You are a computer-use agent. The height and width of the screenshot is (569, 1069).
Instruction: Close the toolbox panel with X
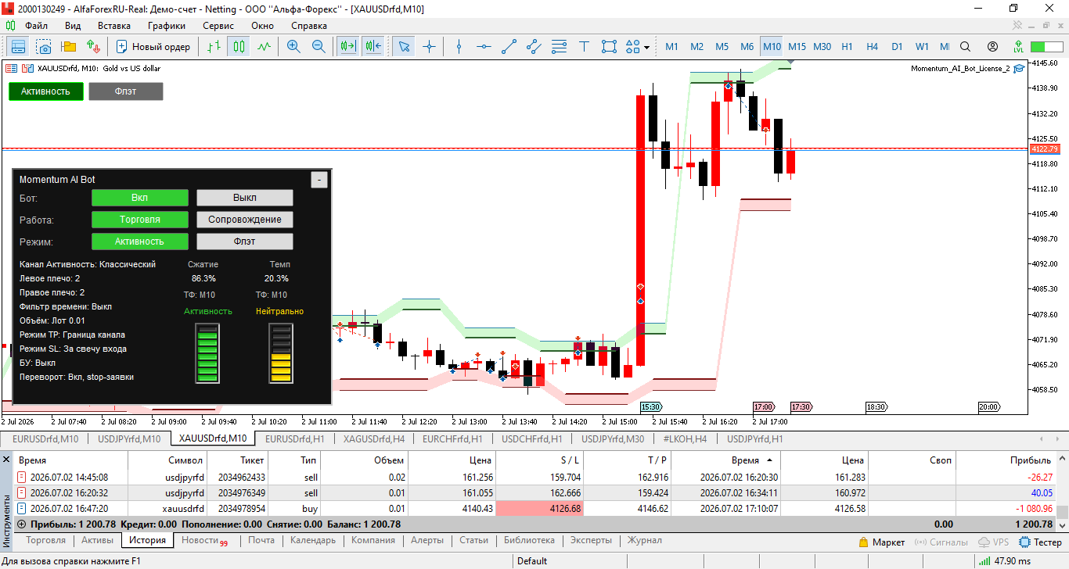pyautogui.click(x=6, y=460)
